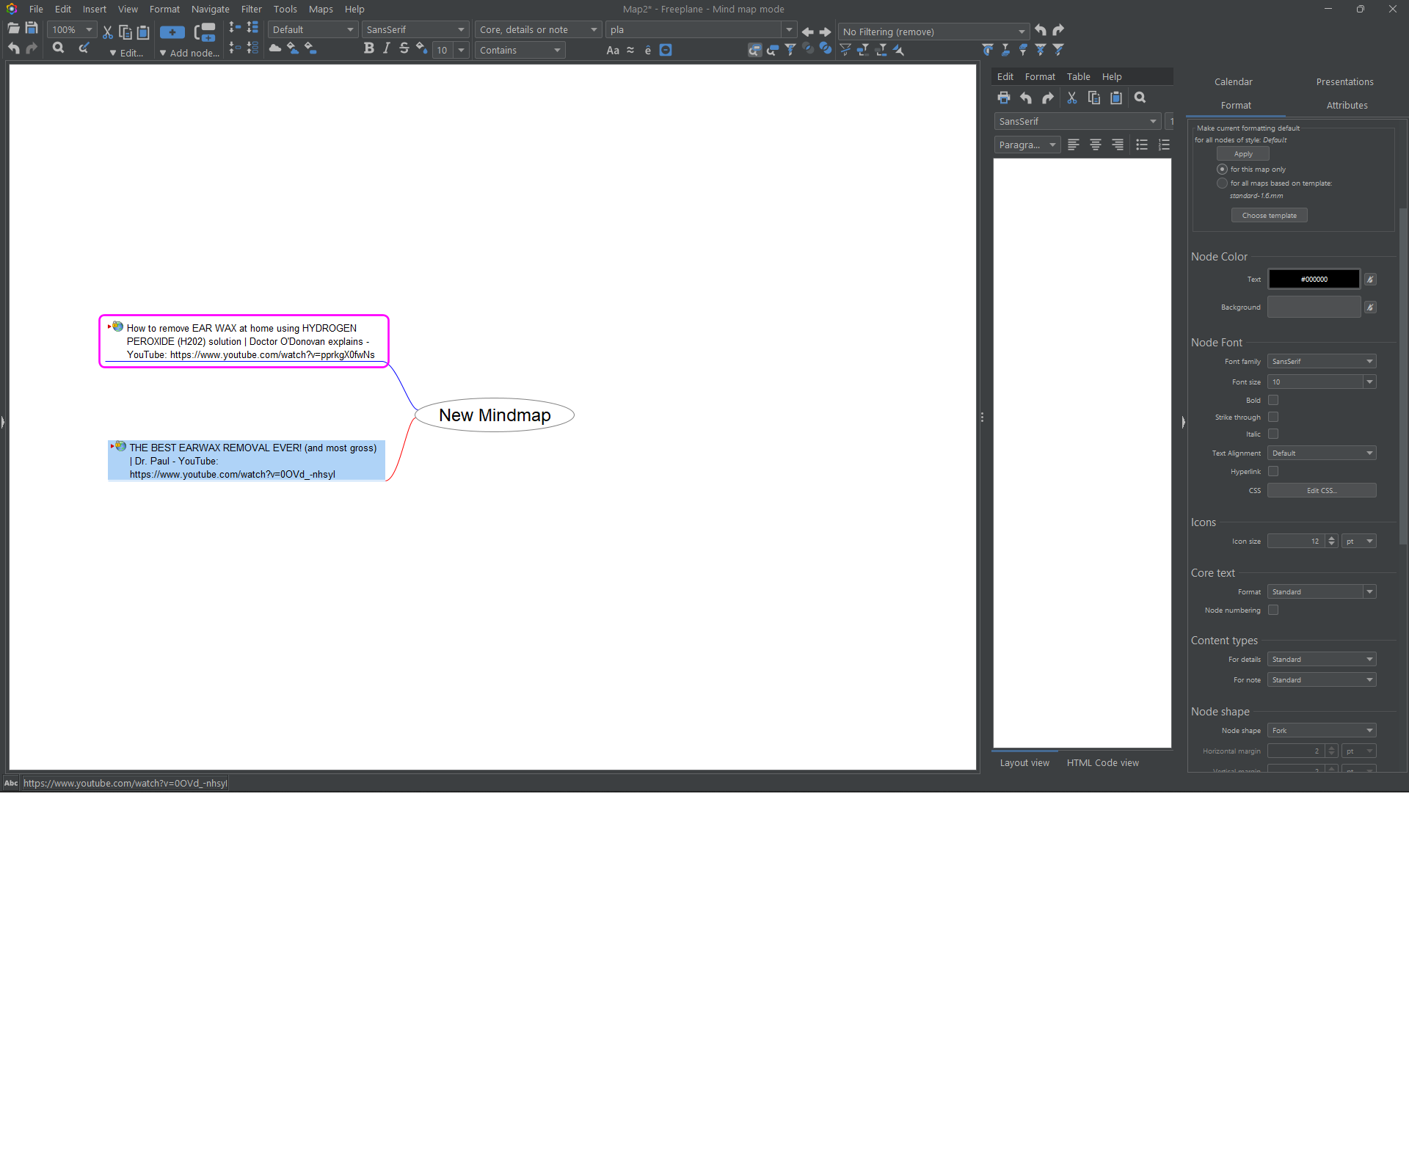Open the 'No Filtering (remove)' dropdown
Screen dimensions: 1409x1174
(933, 32)
